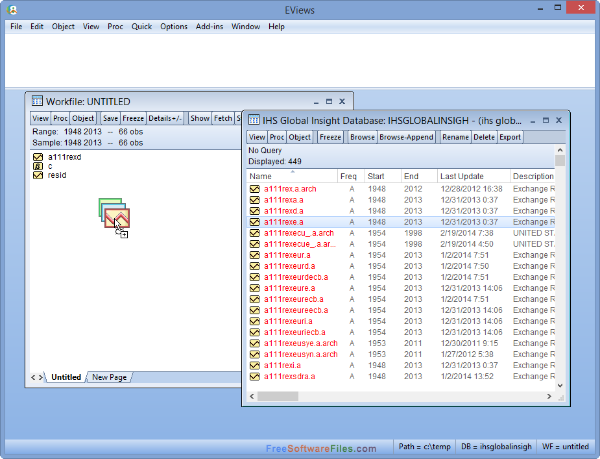Click Freeze in database window toolbar

330,137
